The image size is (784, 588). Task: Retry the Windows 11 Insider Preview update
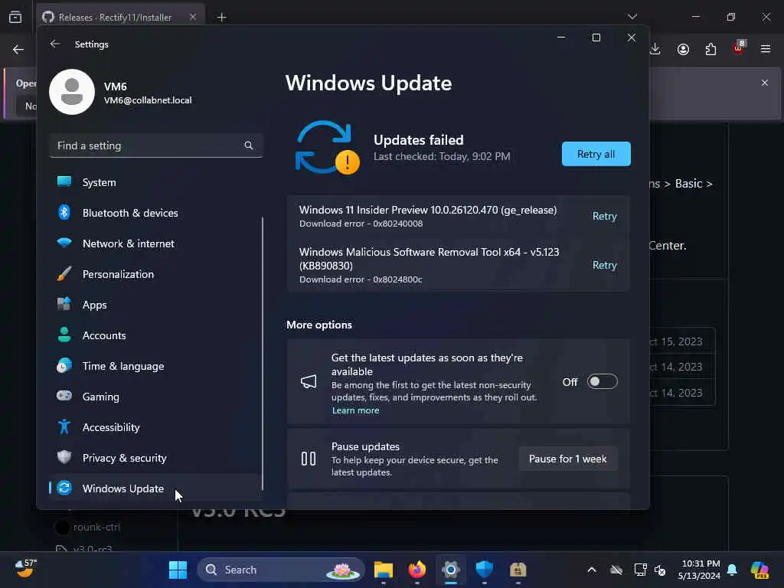604,216
